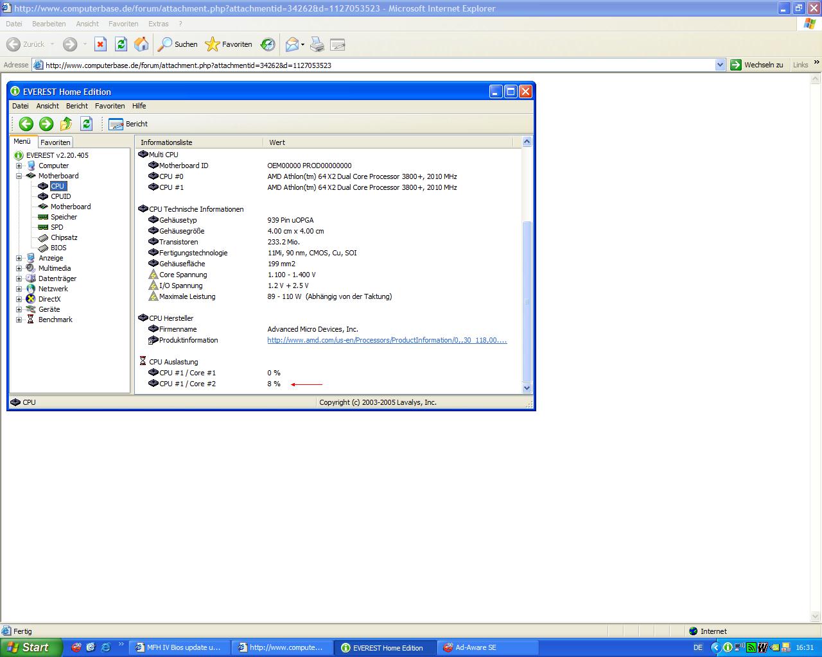
Task: Click DE language indicator in tray
Action: point(698,647)
